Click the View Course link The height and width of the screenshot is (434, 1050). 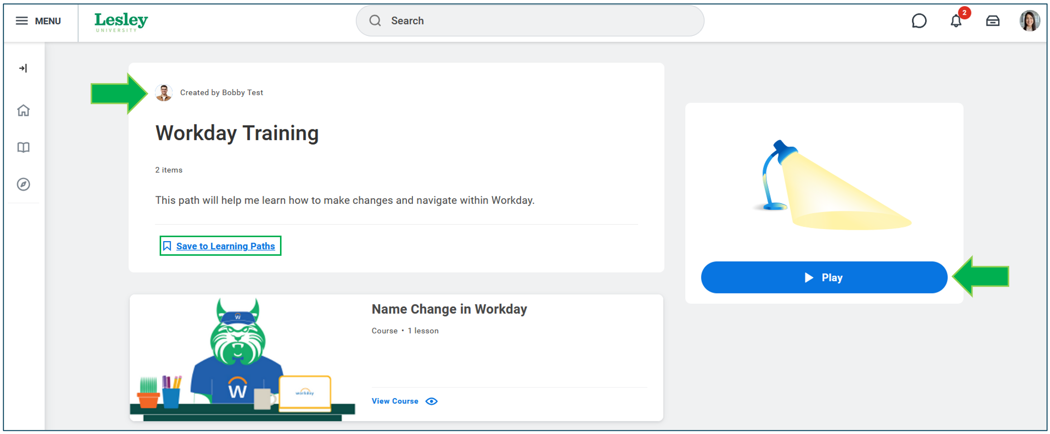395,401
